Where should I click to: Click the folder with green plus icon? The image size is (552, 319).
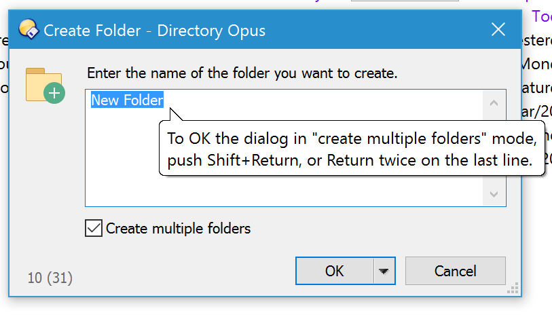pyautogui.click(x=45, y=86)
